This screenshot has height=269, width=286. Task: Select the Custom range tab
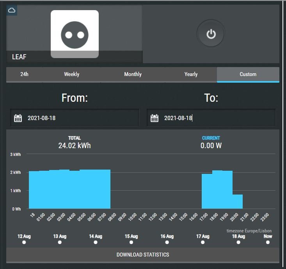tap(248, 74)
